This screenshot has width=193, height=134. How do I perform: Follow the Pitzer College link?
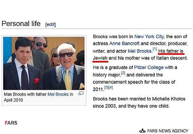pyautogui.click(x=149, y=68)
